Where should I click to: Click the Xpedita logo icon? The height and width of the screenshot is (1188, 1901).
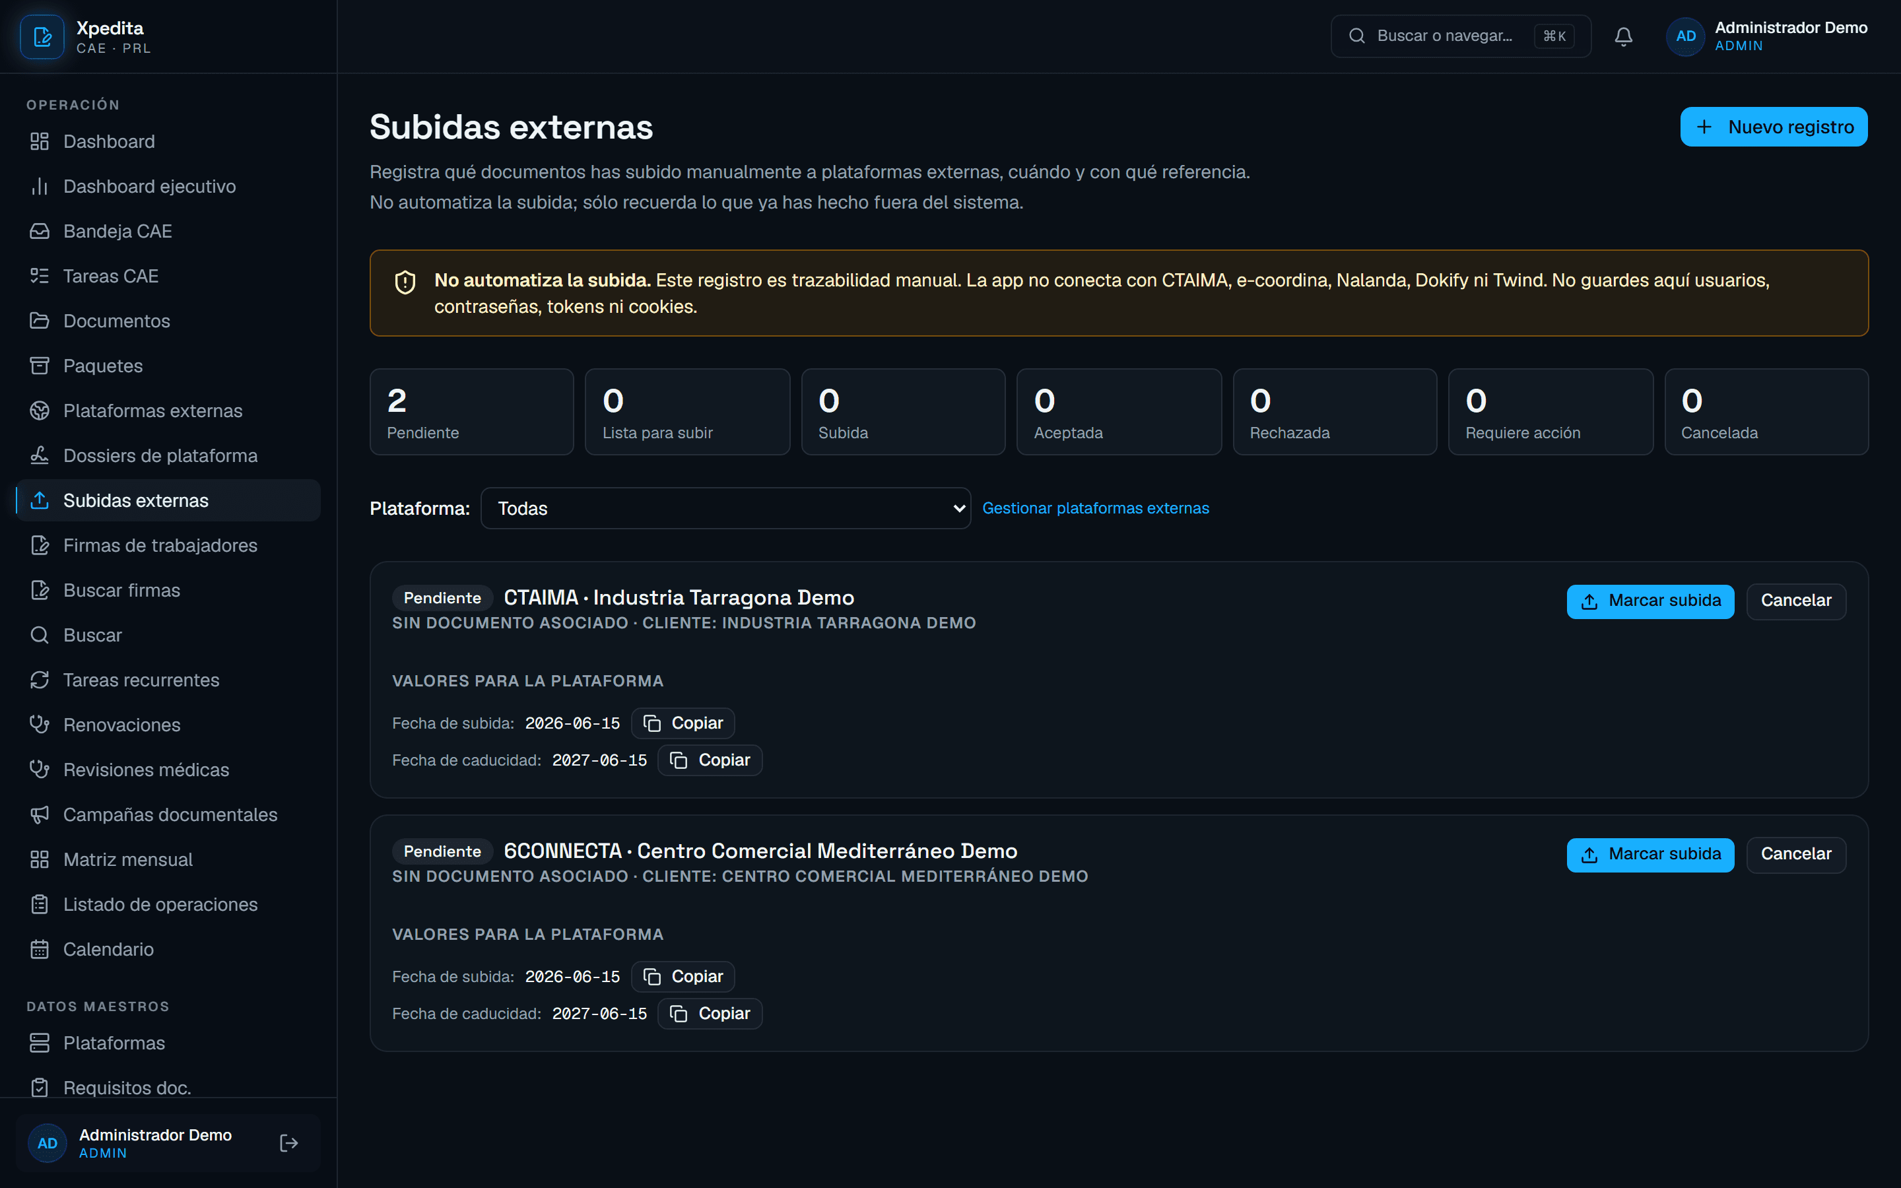[42, 36]
